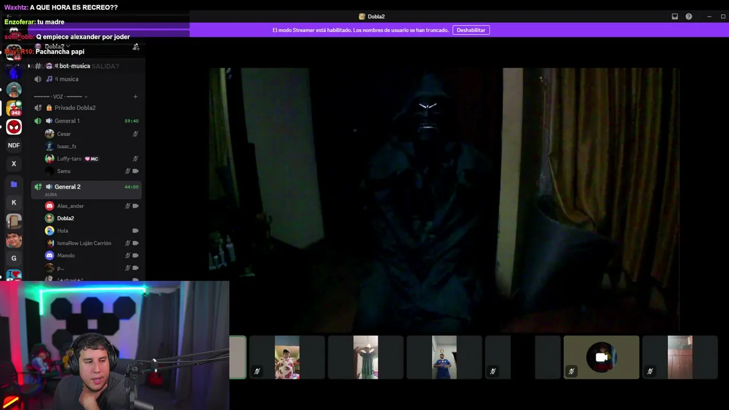The height and width of the screenshot is (410, 729).
Task: Click the 44:00 timer on General 2
Action: [x=132, y=187]
